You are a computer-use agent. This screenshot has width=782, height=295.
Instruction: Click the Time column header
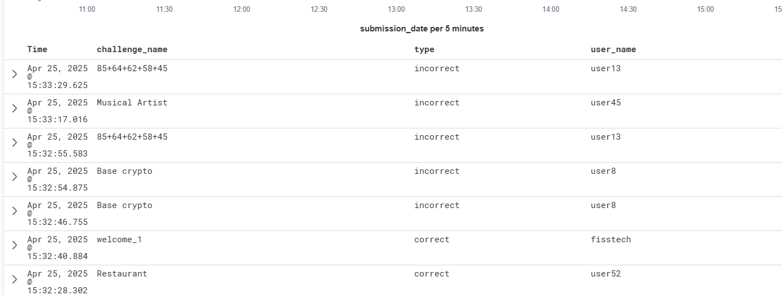coord(37,49)
